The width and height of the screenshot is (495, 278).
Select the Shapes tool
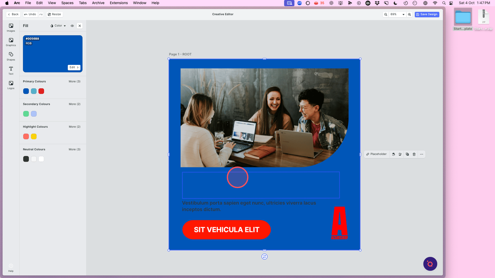click(11, 56)
